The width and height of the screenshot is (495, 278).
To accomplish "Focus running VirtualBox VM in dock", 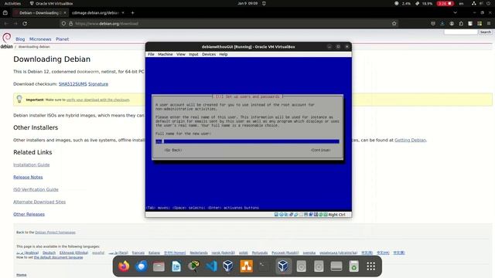I will pyautogui.click(x=283, y=266).
